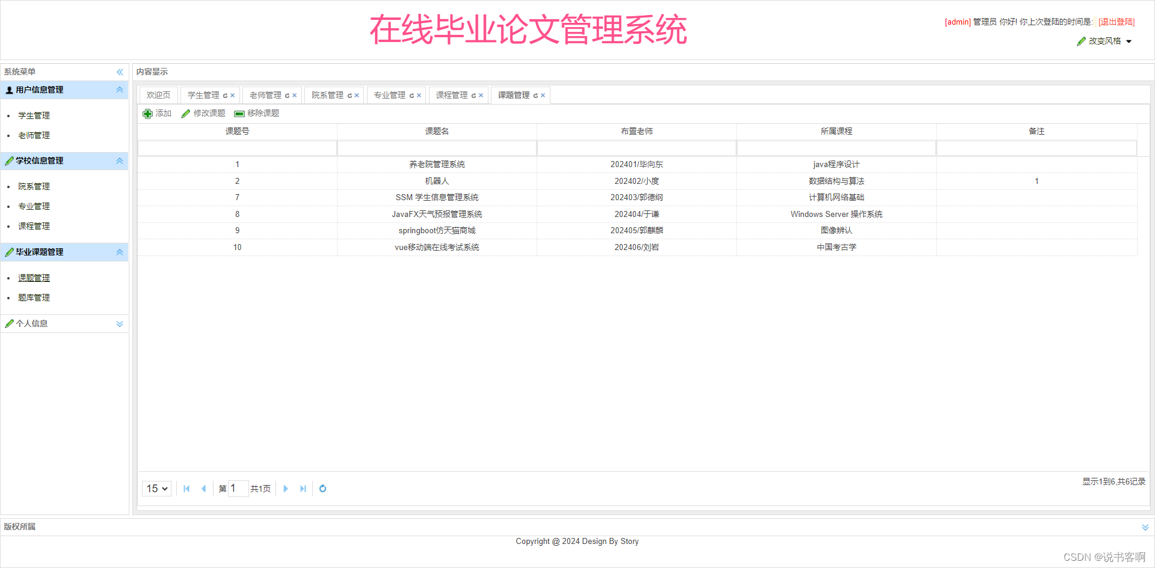Click the green add topic icon
The height and width of the screenshot is (568, 1155).
tap(147, 114)
